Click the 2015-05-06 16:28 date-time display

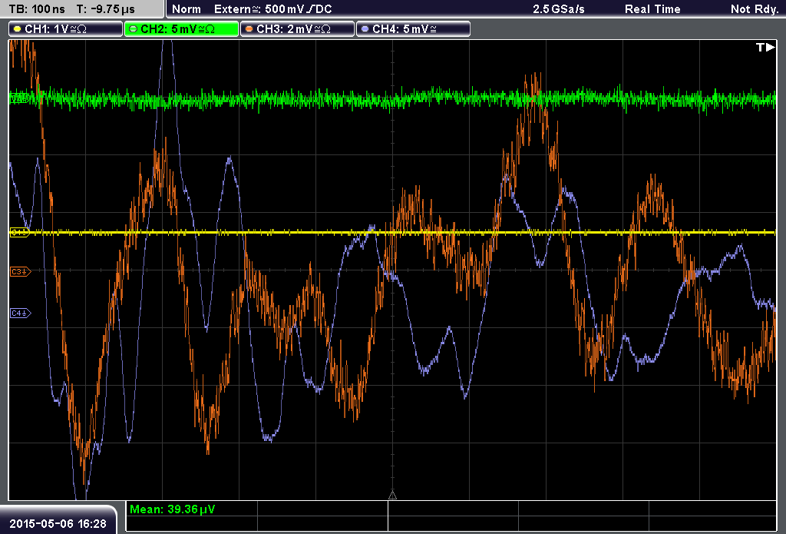(58, 524)
